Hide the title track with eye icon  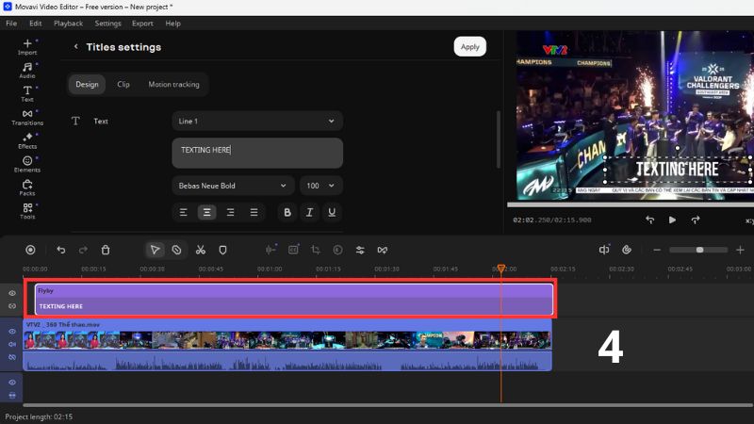pos(12,293)
